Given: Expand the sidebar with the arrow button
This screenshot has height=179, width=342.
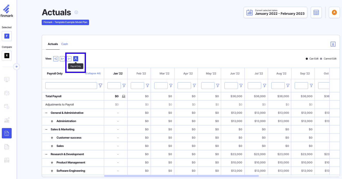Looking at the screenshot, I should 16,66.
